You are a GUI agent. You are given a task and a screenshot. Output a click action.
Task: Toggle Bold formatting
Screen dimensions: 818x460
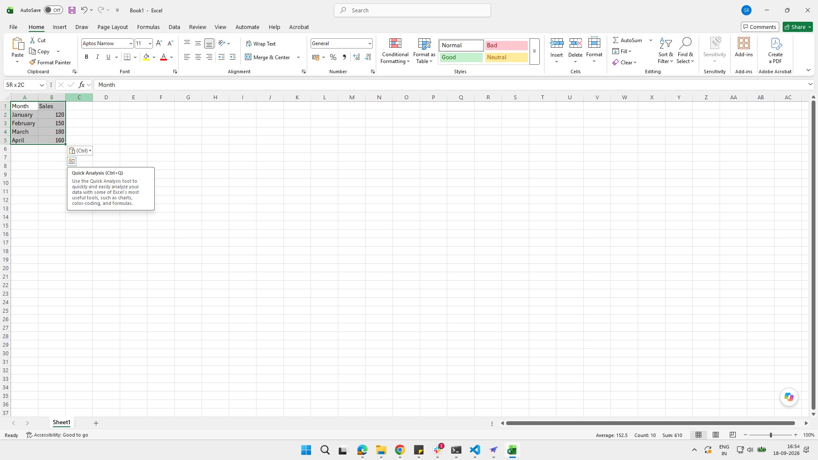[86, 57]
